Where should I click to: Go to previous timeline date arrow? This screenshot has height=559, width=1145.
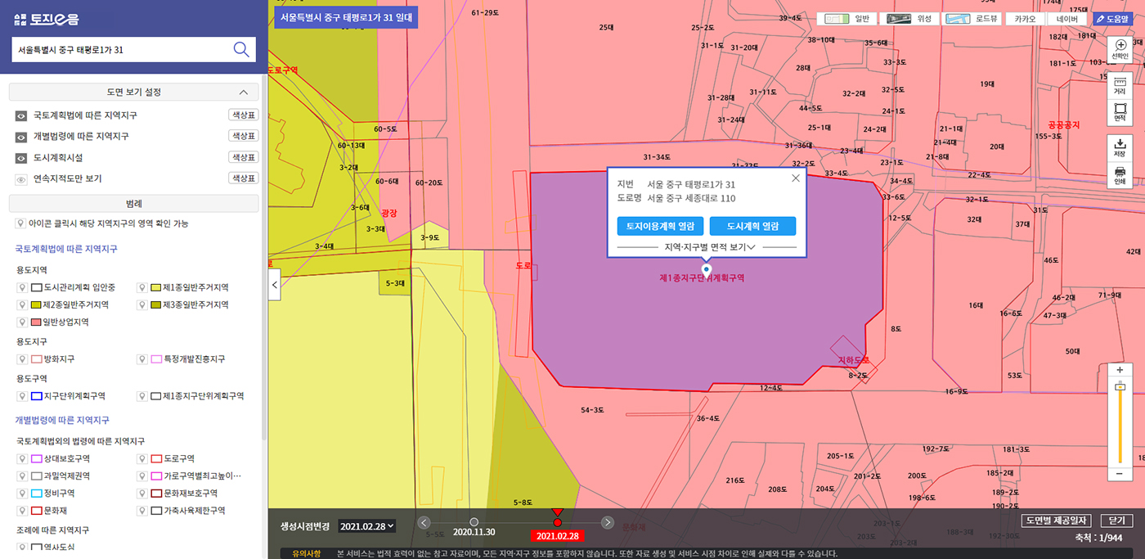pyautogui.click(x=424, y=522)
